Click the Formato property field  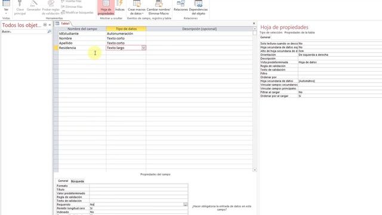[138, 186]
